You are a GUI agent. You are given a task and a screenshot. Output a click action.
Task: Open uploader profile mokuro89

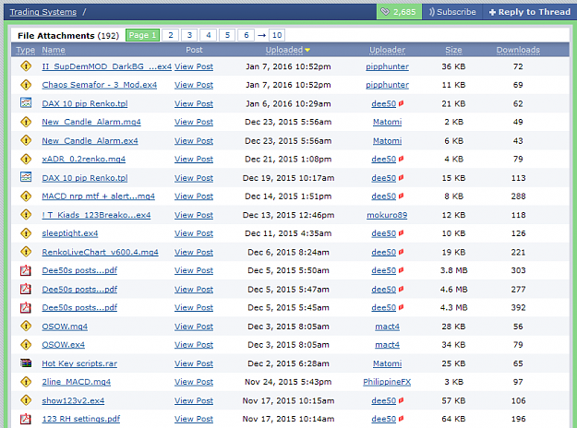coord(387,215)
